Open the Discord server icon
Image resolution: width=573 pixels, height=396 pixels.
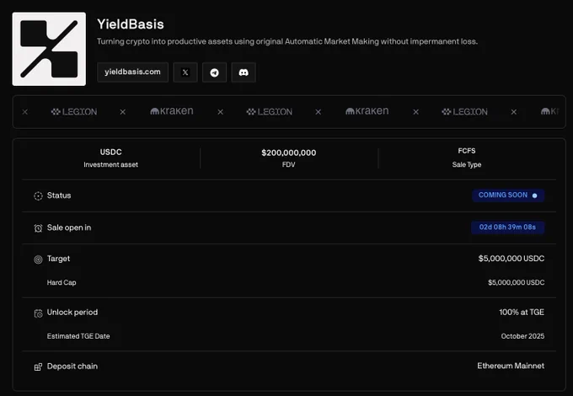point(244,72)
